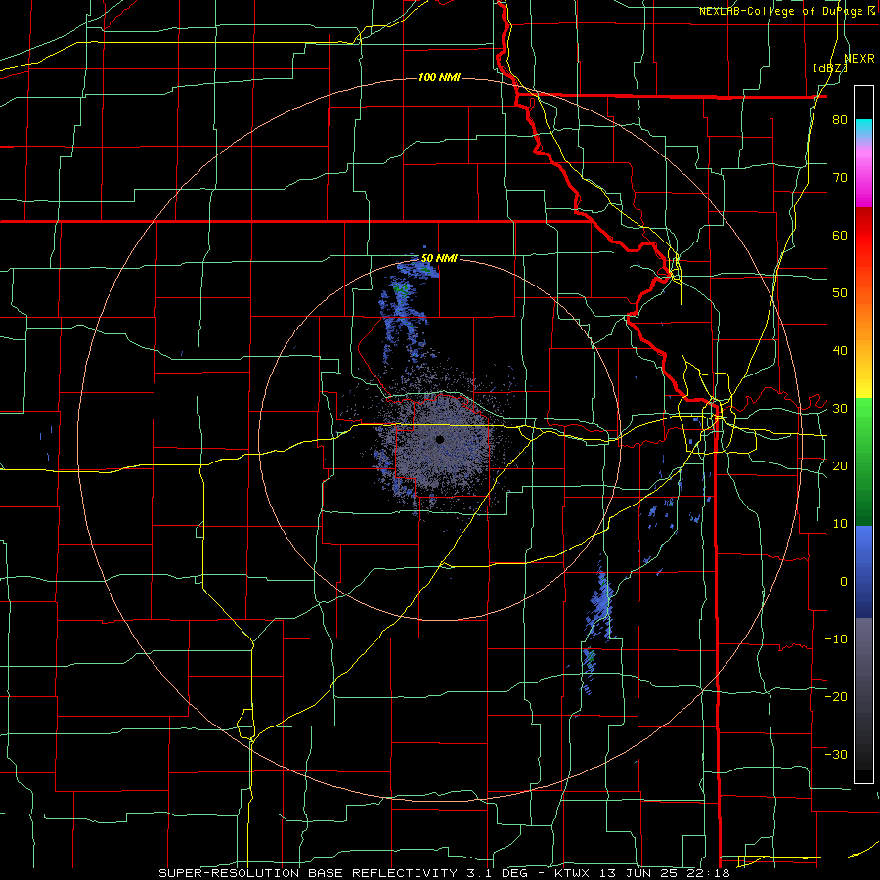Click the [dBZ] units label
Image resolution: width=880 pixels, height=880 pixels.
(x=830, y=67)
